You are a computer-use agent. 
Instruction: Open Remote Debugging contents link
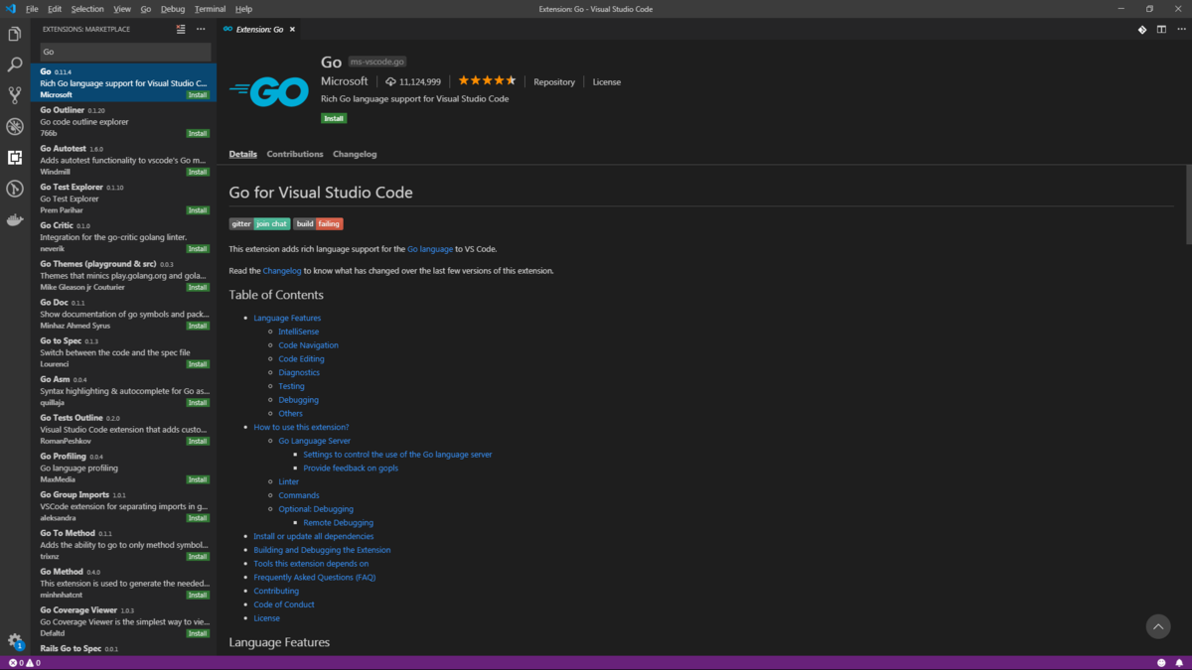click(x=339, y=522)
